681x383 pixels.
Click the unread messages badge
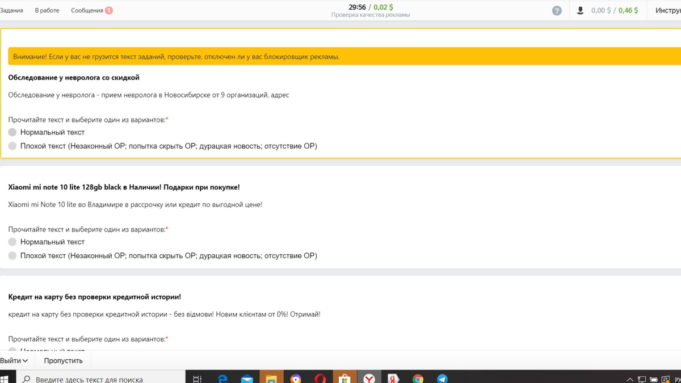[x=109, y=10]
